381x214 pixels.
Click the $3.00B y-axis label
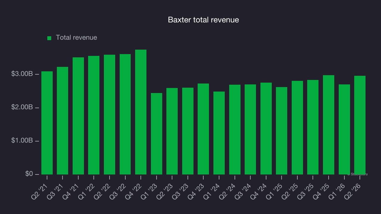(x=22, y=74)
